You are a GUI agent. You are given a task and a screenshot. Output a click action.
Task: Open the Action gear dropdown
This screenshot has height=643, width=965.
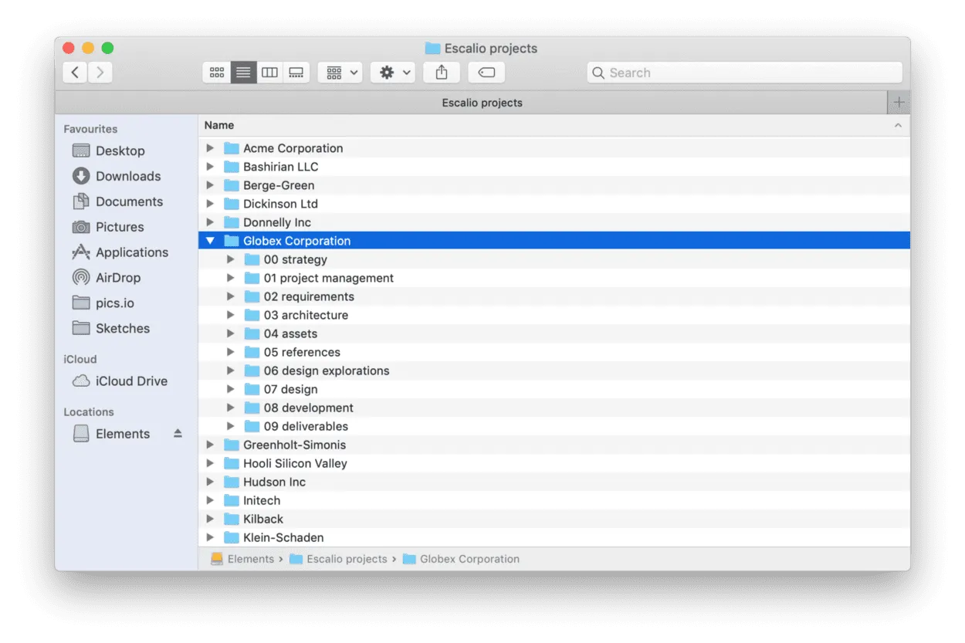coord(392,72)
